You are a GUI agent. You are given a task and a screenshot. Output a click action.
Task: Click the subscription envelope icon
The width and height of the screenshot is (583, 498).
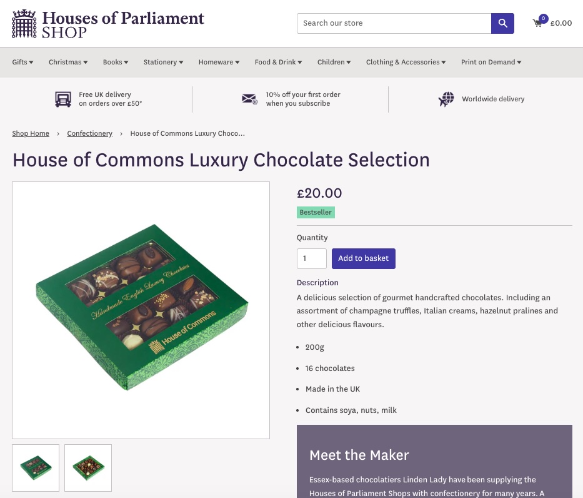(x=249, y=99)
